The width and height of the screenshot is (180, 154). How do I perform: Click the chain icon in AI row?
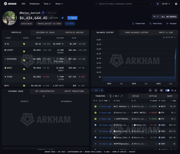(x=24, y=44)
